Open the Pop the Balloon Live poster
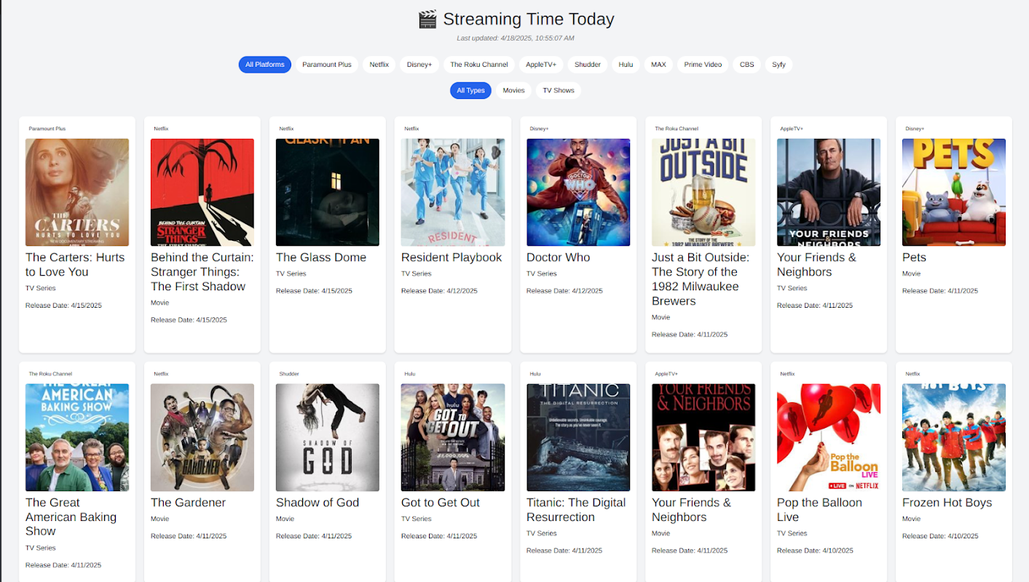This screenshot has height=582, width=1029. click(829, 438)
